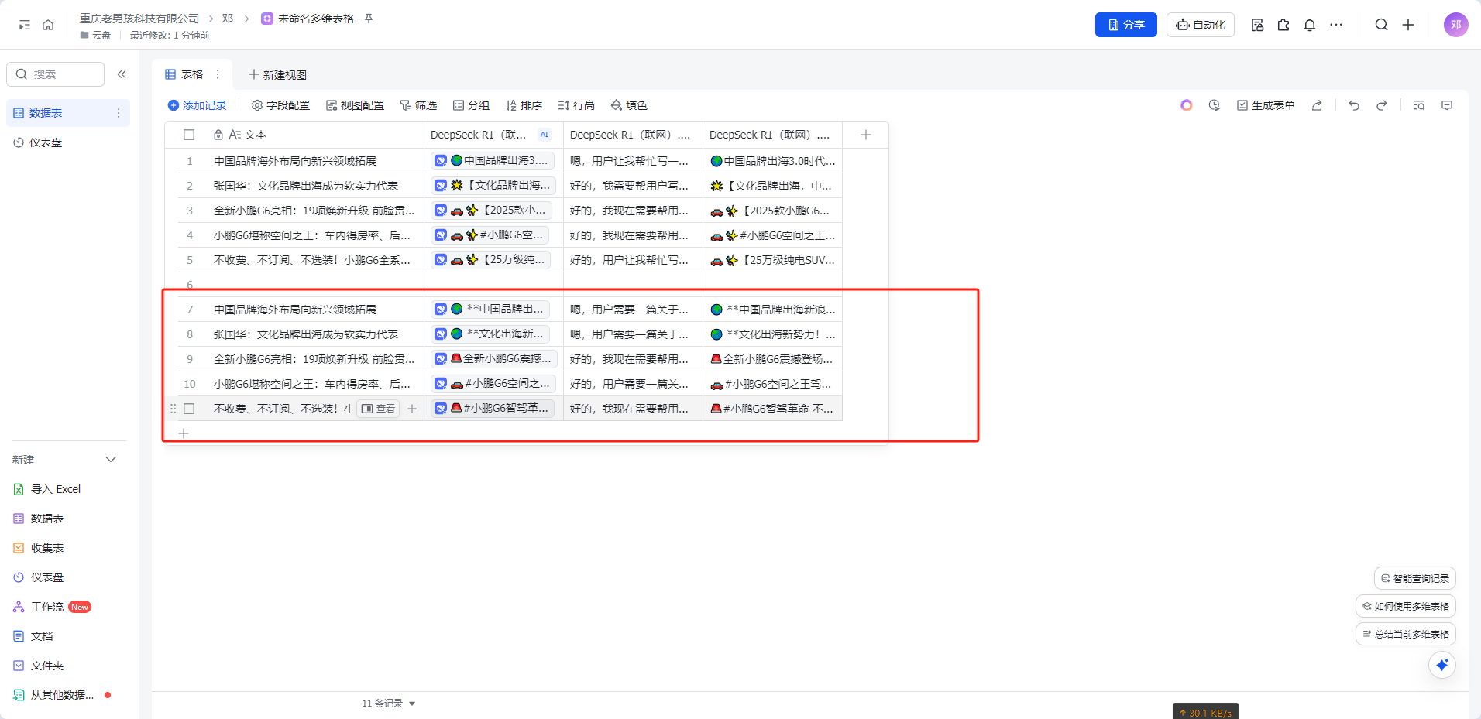Toggle the select-all header checkbox
Viewport: 1481px width, 719px height.
coord(189,135)
